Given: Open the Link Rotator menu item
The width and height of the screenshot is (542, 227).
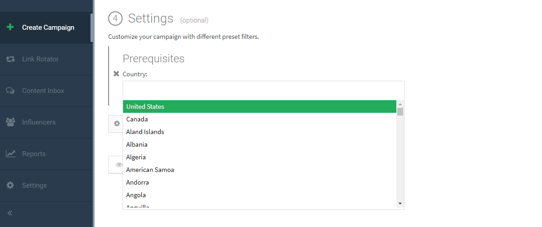Looking at the screenshot, I should (40, 59).
